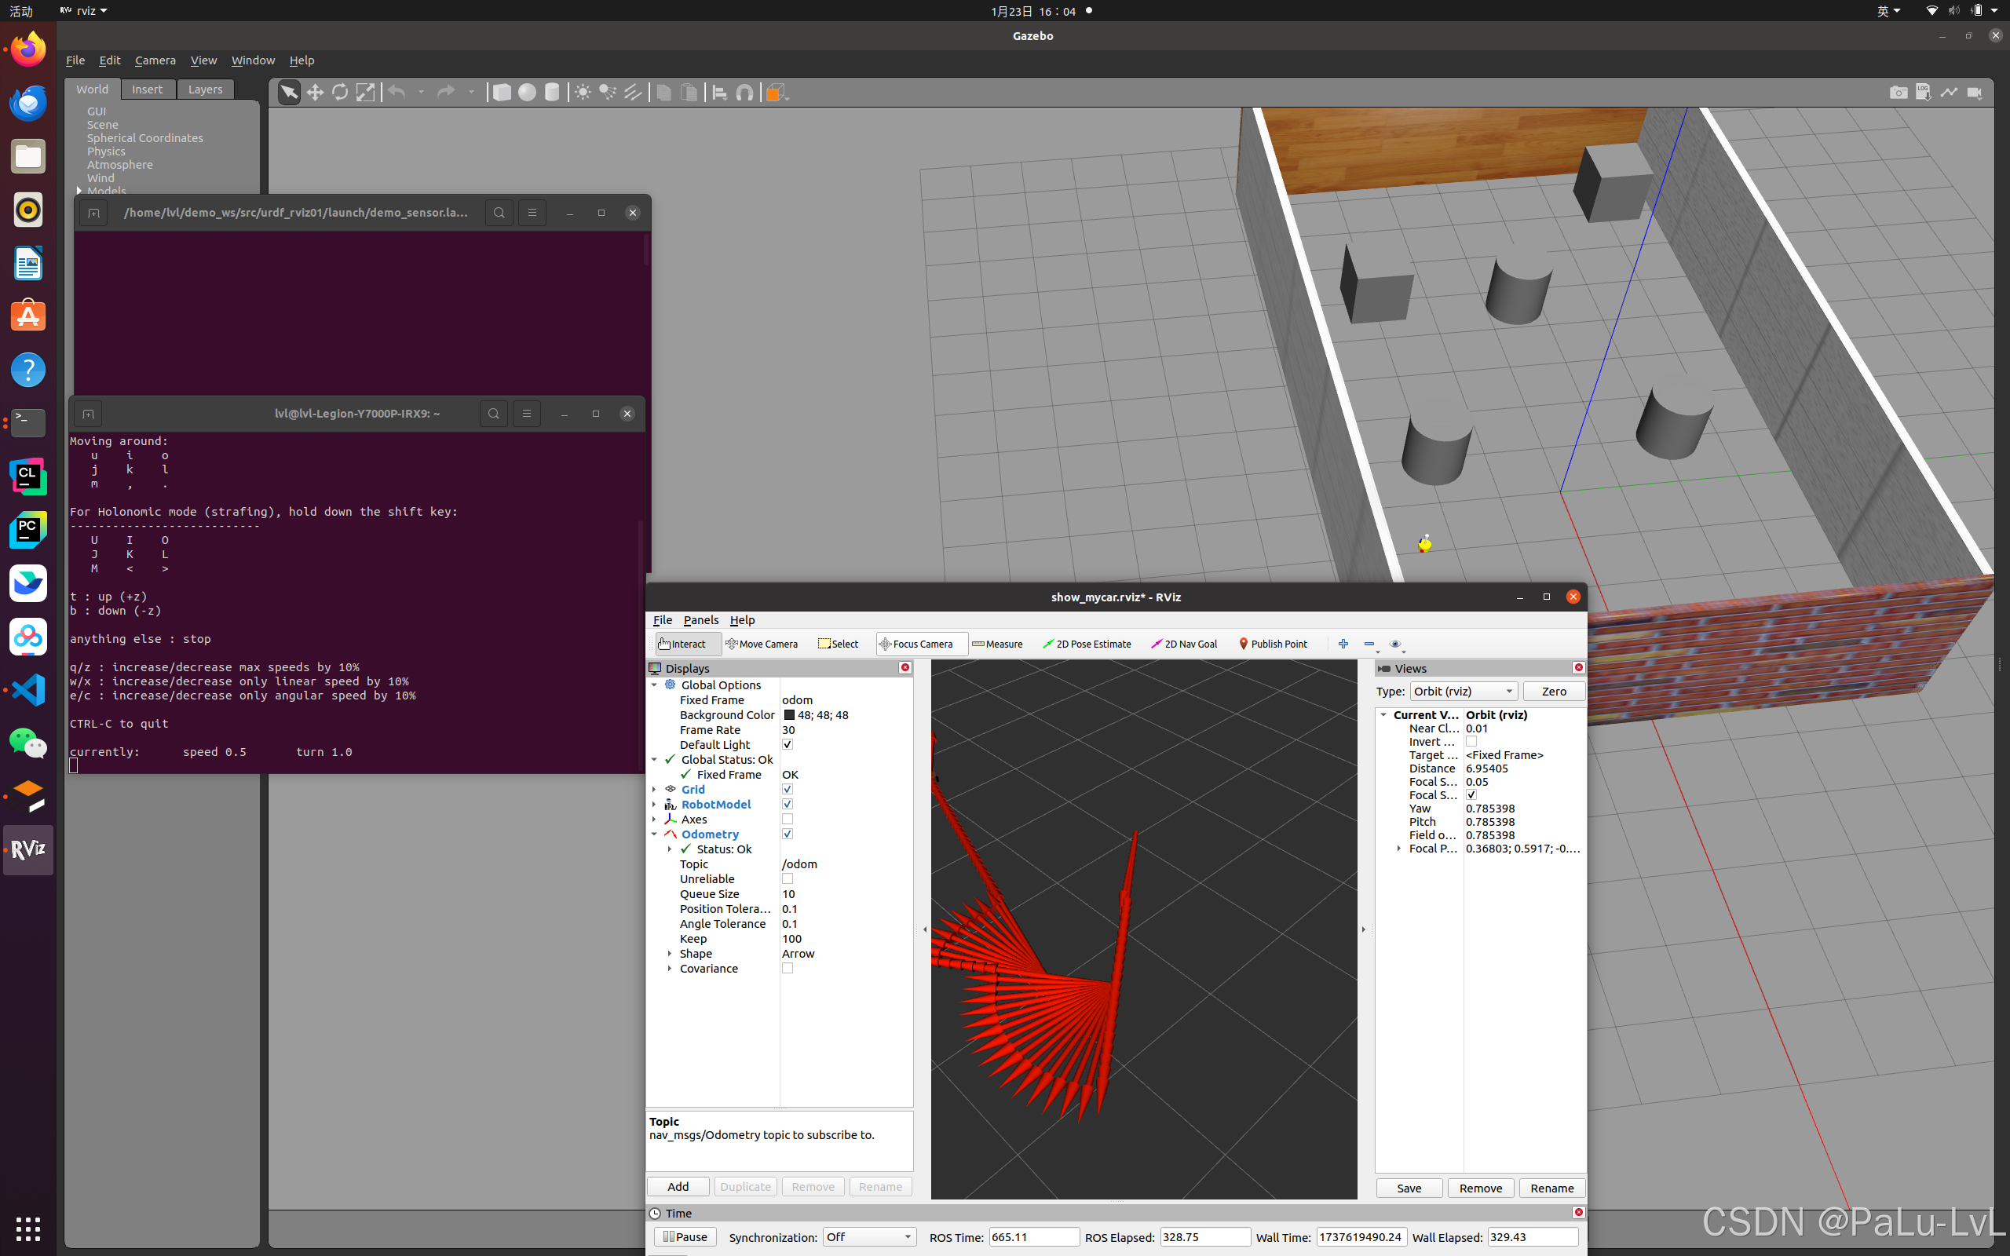Open VS Code from the dock
Viewport: 2010px width, 1256px height.
pyautogui.click(x=28, y=689)
